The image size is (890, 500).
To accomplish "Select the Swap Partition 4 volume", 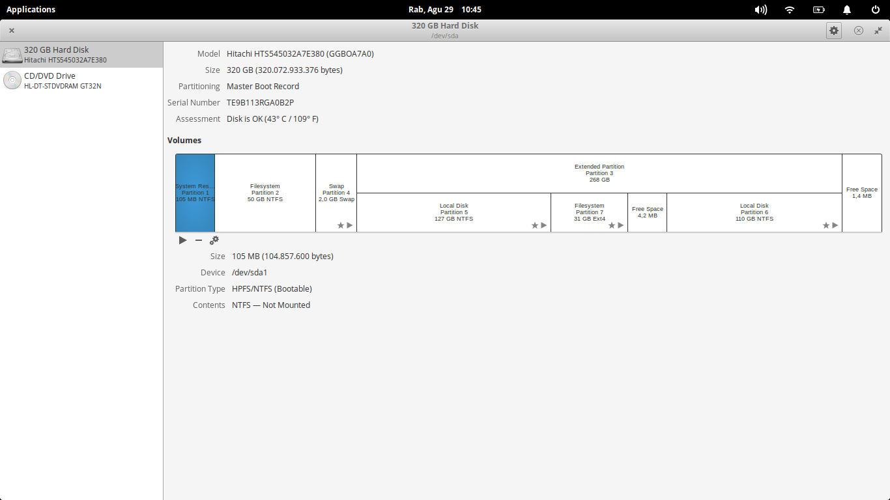I will pyautogui.click(x=336, y=193).
